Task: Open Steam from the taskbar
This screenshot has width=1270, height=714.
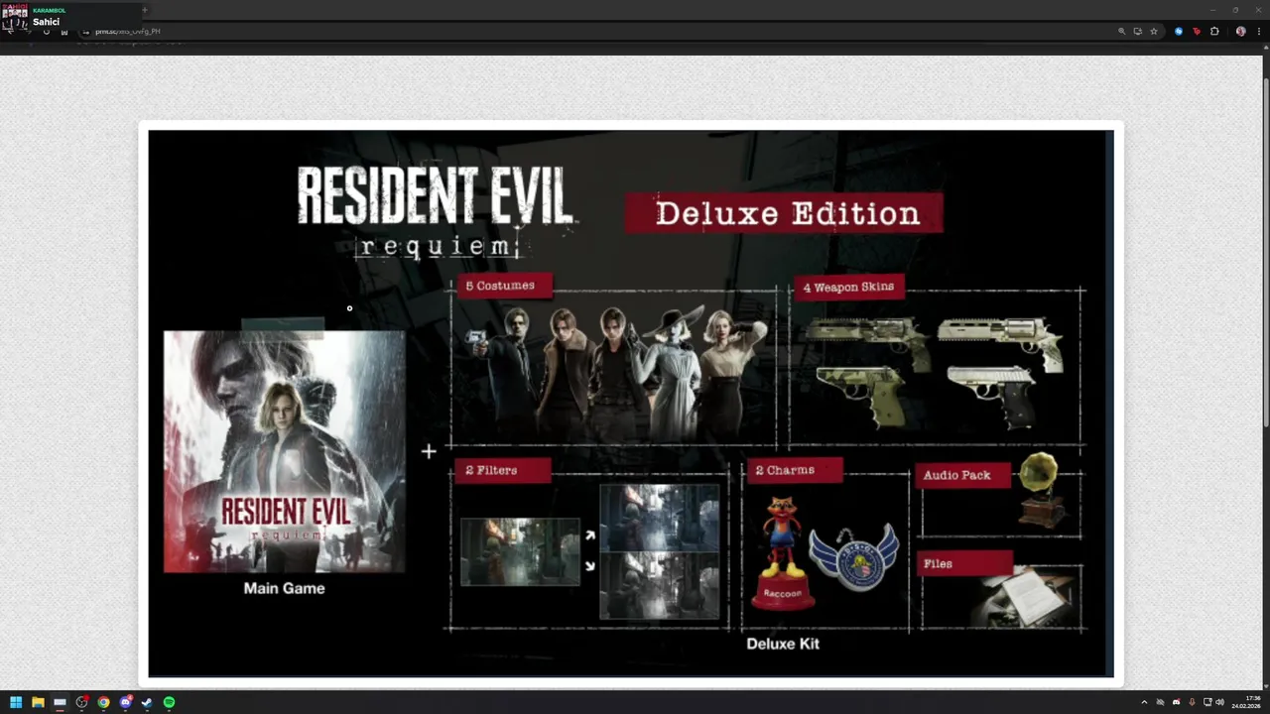Action: (147, 702)
